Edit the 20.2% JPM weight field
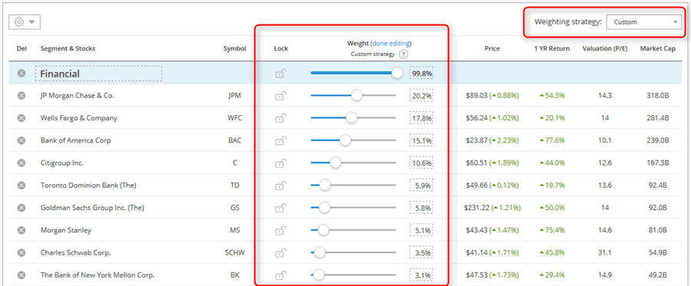Screen dimensions: 691x286 (421, 96)
